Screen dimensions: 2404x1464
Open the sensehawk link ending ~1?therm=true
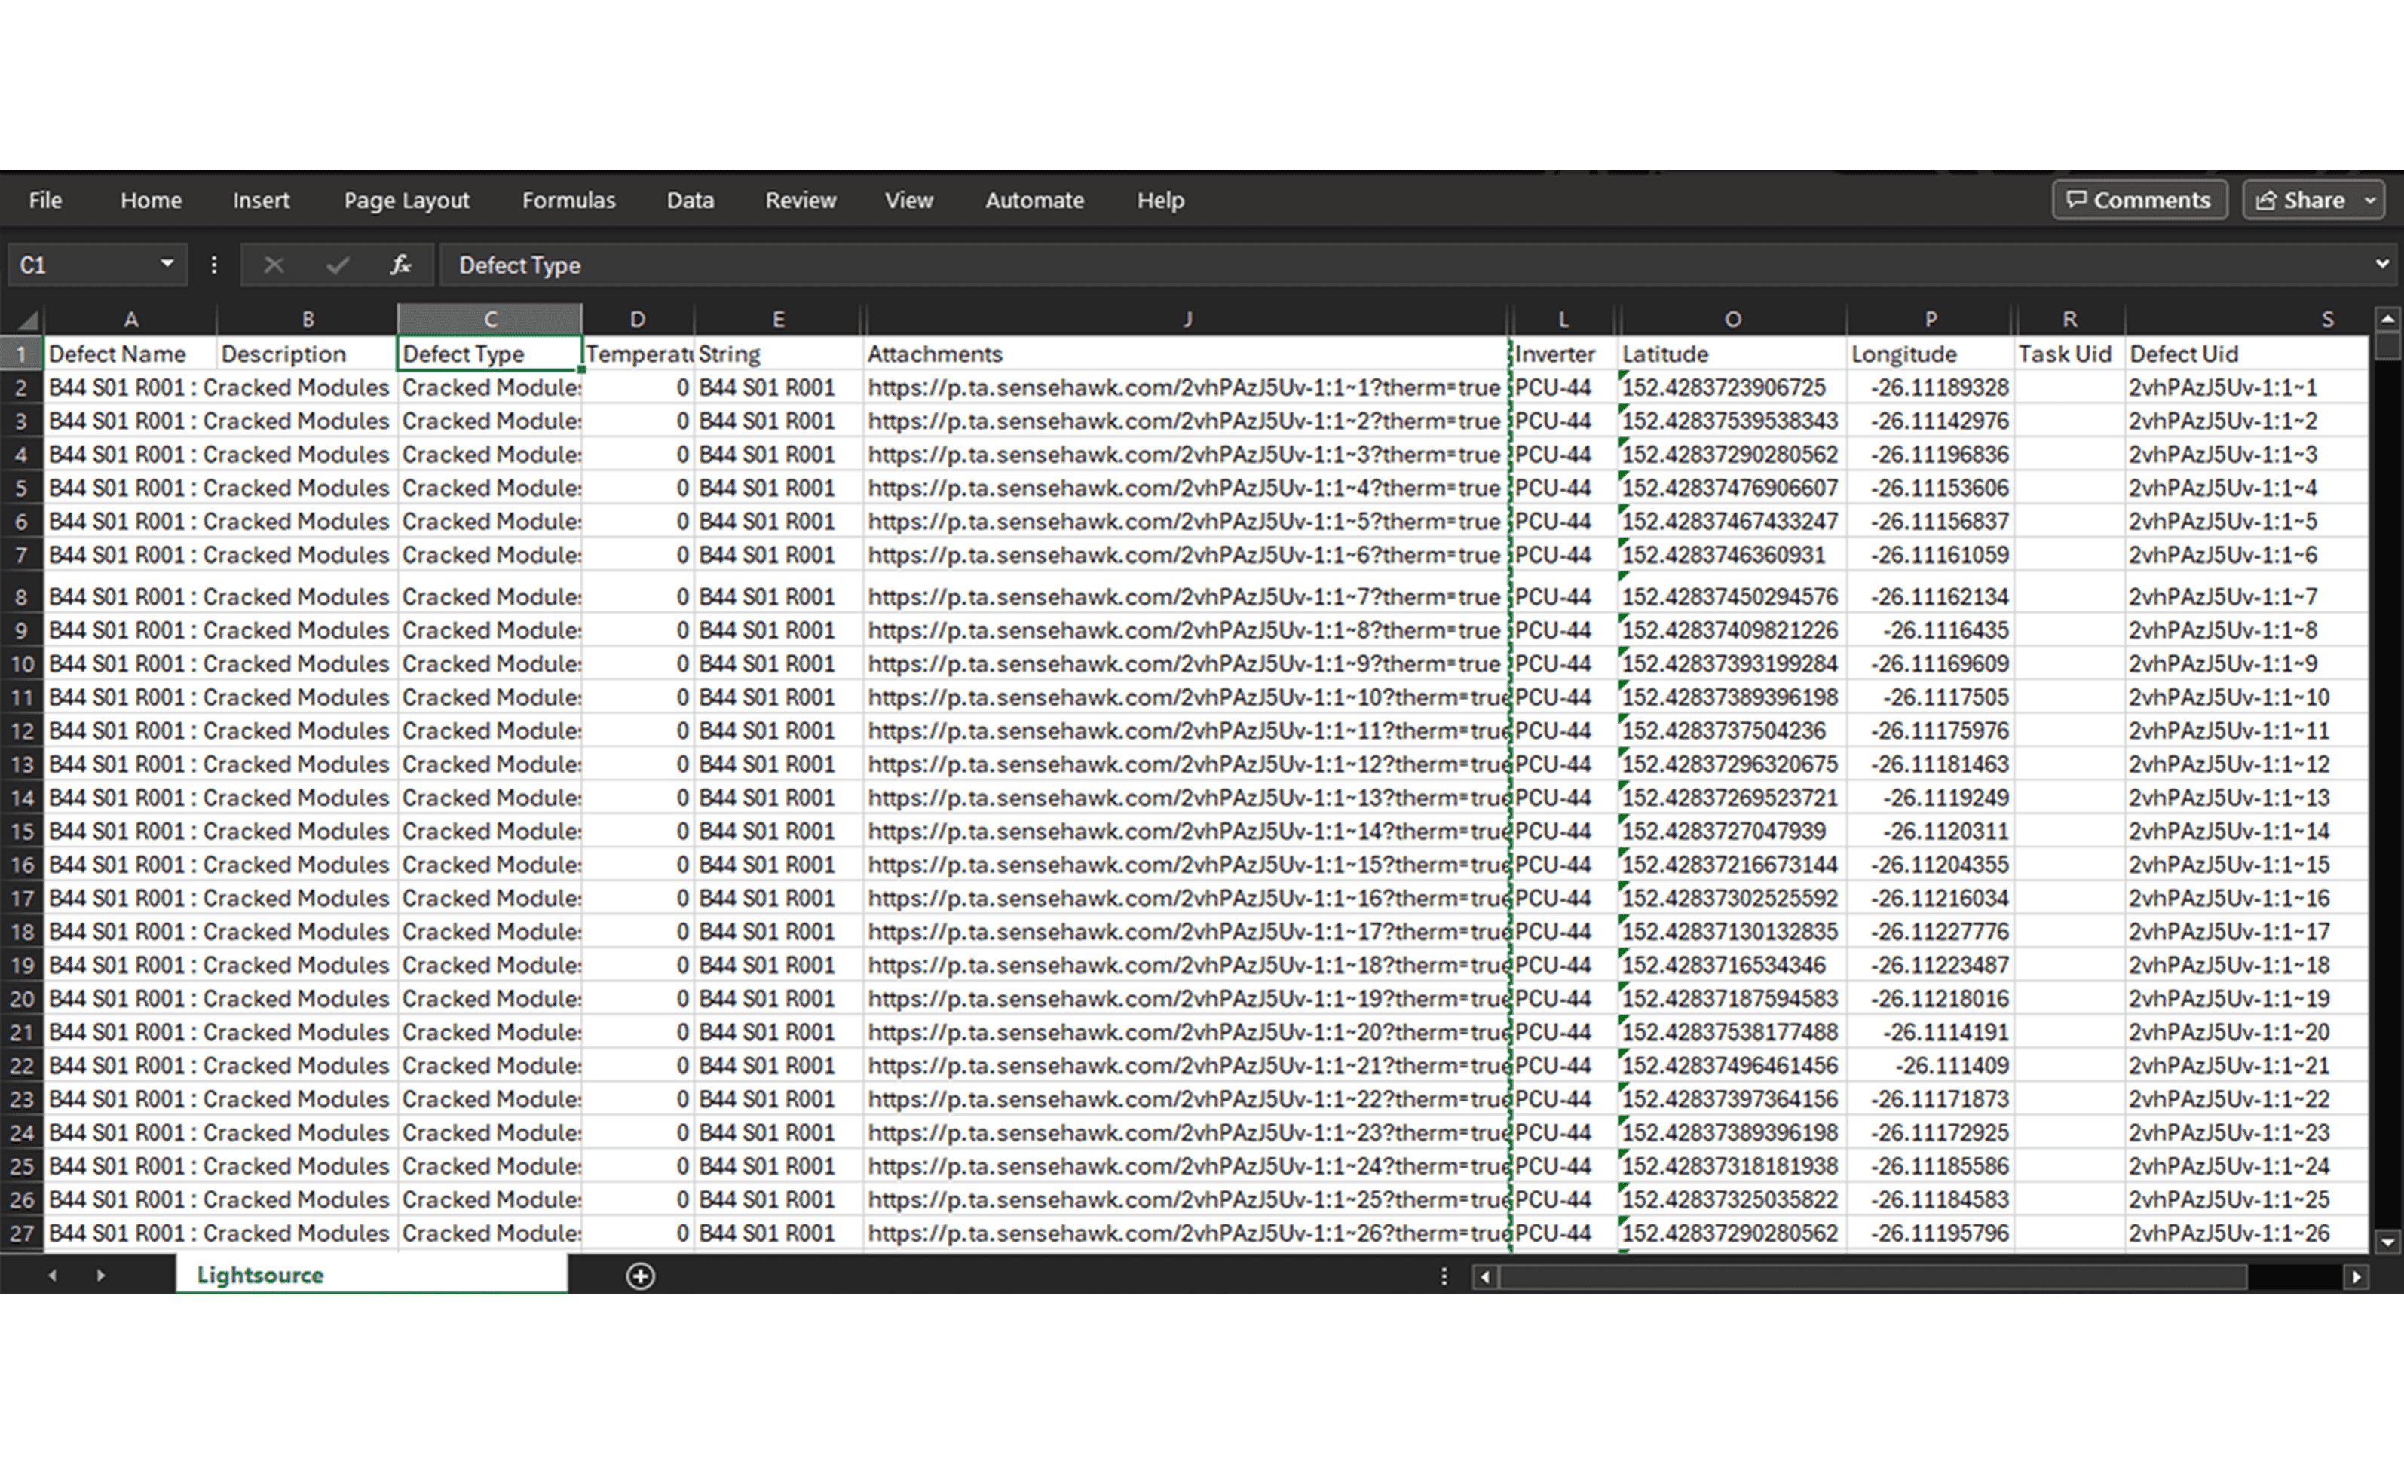click(1184, 387)
